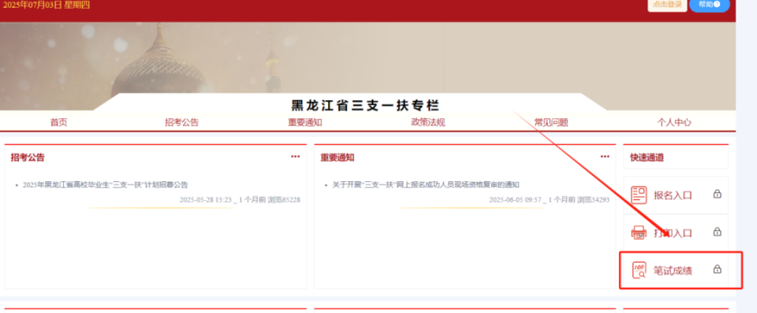Open the 笔试成绩 quick link text
757x313 pixels.
673,271
